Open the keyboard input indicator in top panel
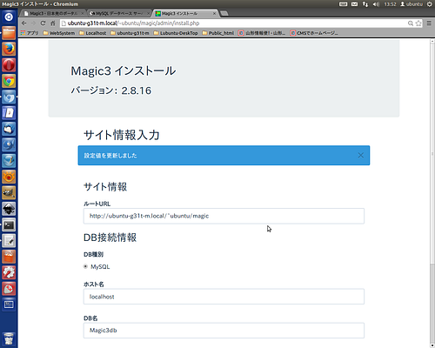Viewport: 435px width, 348px height. (343, 4)
